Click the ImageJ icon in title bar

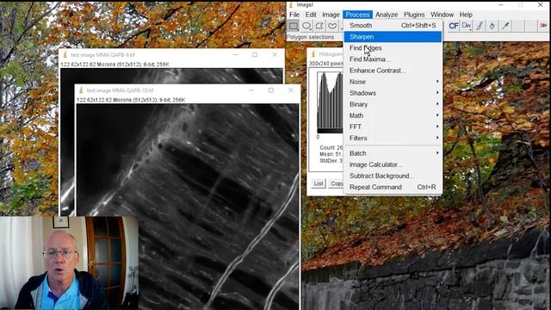[x=291, y=4]
